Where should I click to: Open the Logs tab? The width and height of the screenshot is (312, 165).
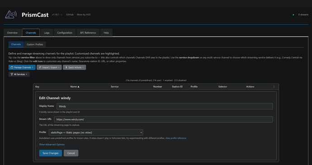pos(47,33)
